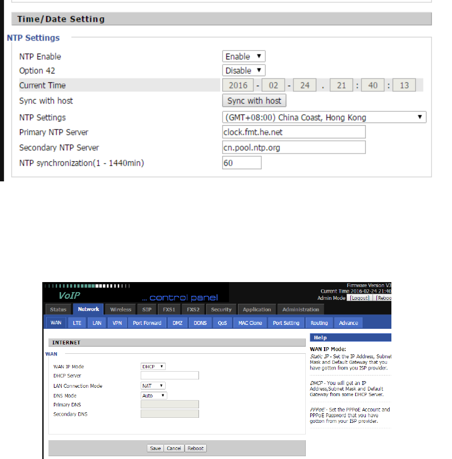Click the Reboot link in header
452x459 pixels.
[x=384, y=298]
